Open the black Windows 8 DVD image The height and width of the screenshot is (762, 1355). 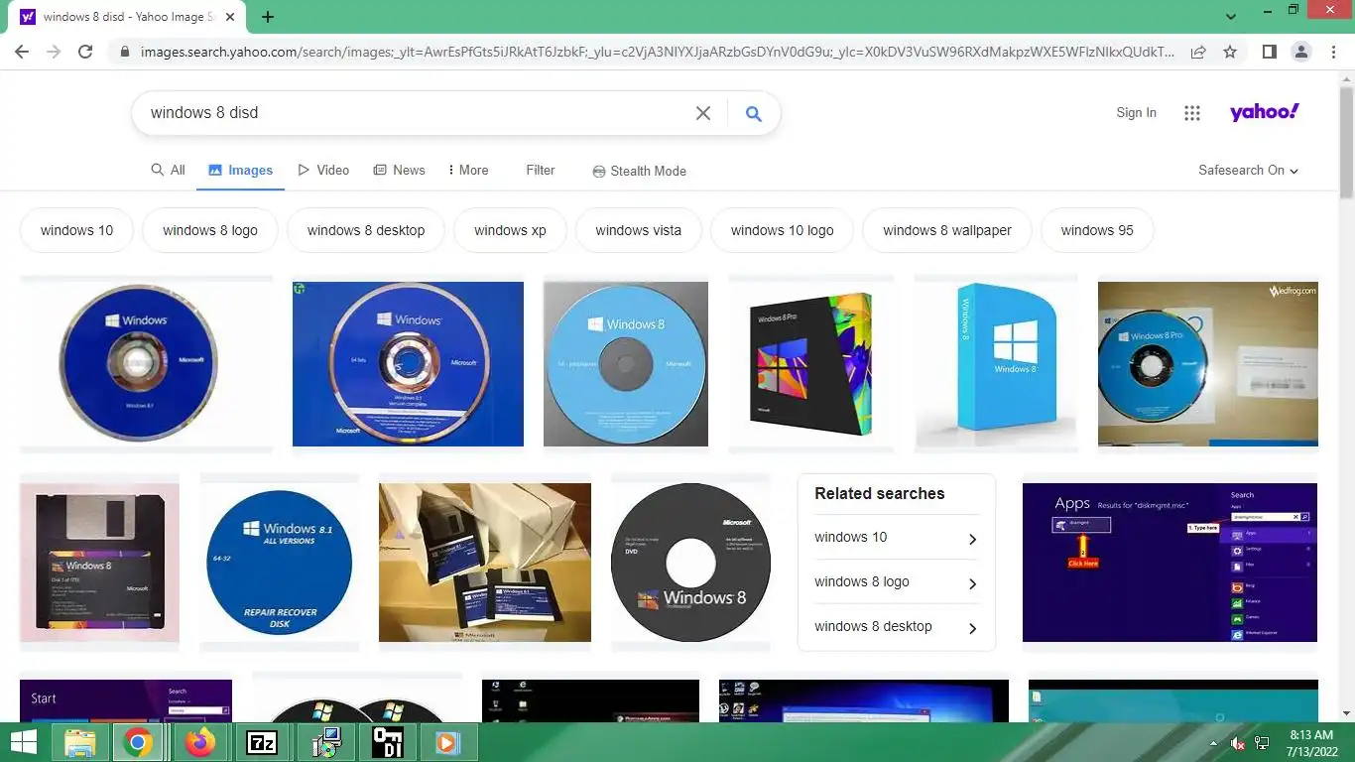[690, 563]
